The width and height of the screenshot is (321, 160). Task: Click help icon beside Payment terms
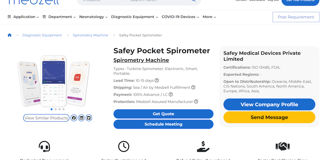pos(171,94)
